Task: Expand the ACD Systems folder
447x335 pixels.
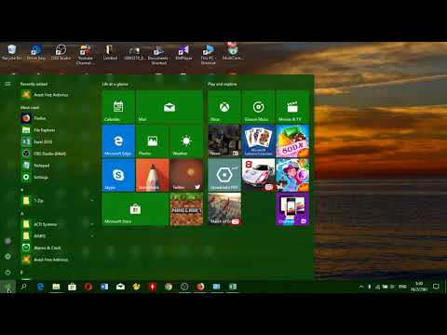Action: [56, 224]
